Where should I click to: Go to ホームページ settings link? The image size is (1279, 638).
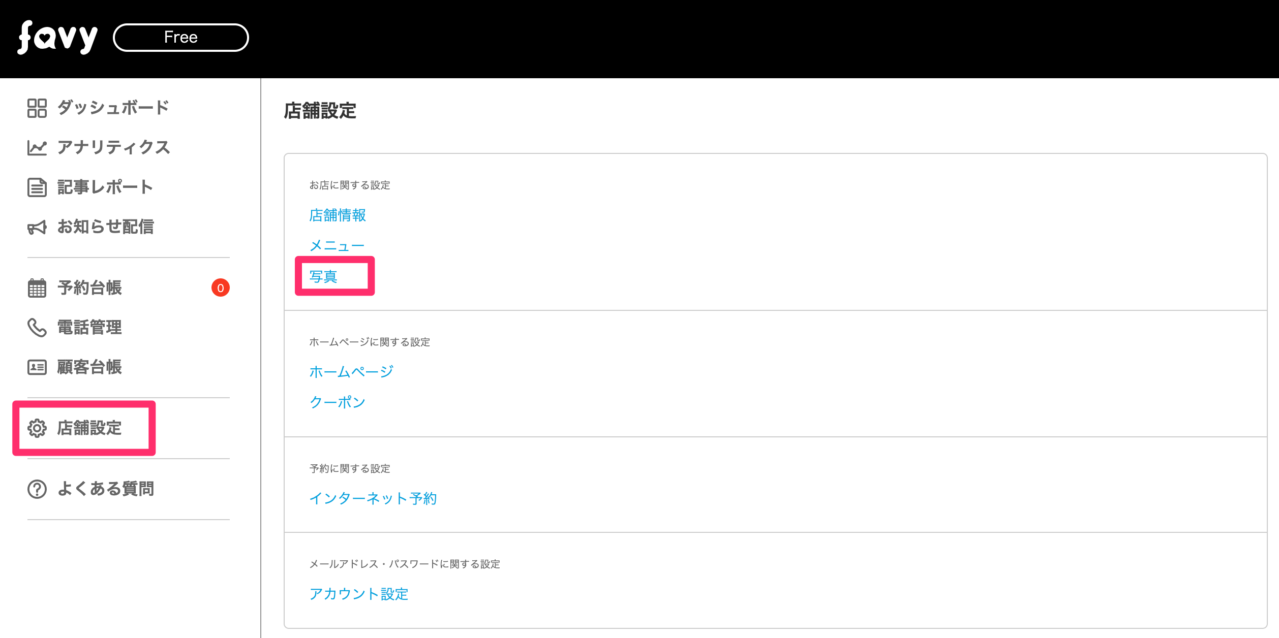[351, 372]
